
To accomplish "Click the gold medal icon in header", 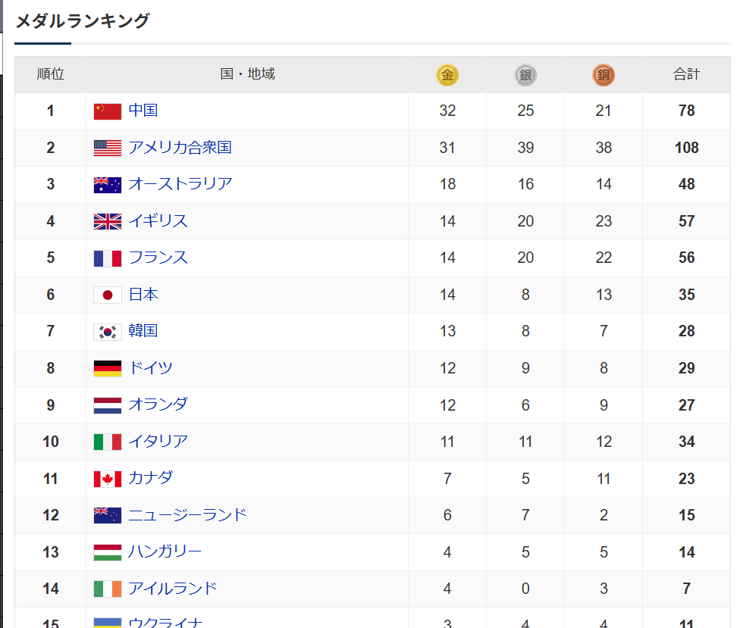I will coord(447,75).
